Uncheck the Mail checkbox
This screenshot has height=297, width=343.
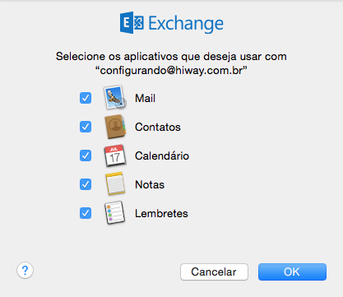[x=86, y=98]
